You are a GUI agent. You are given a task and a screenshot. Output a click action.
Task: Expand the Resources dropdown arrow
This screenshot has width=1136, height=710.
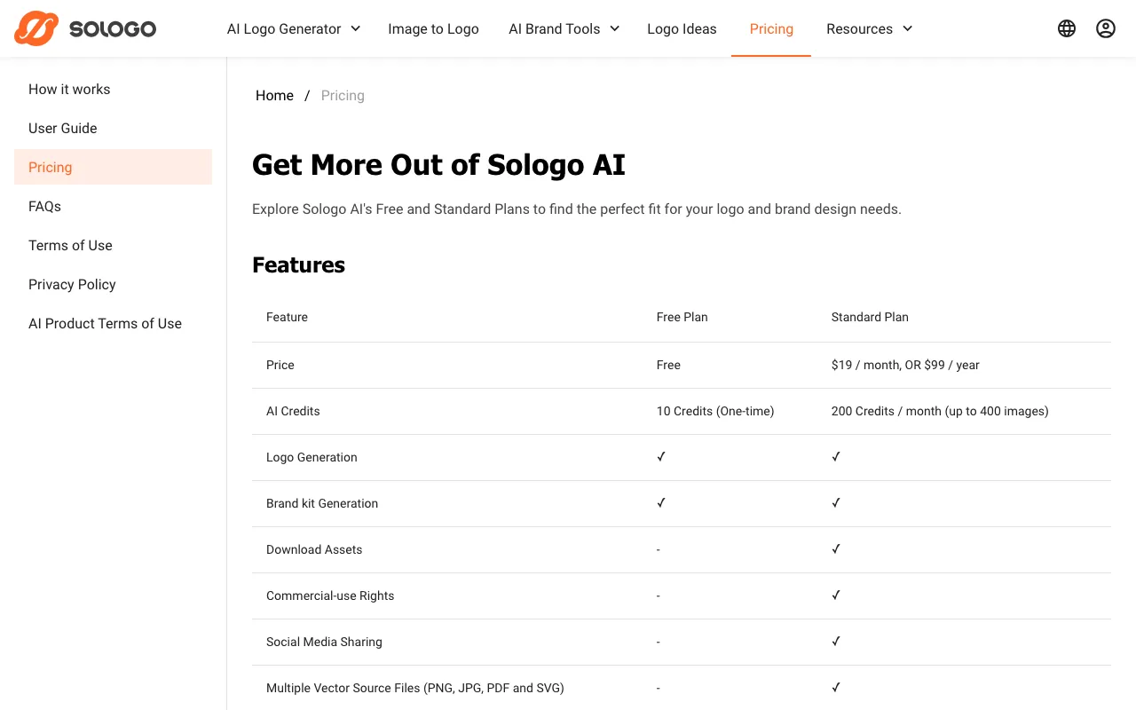point(907,28)
